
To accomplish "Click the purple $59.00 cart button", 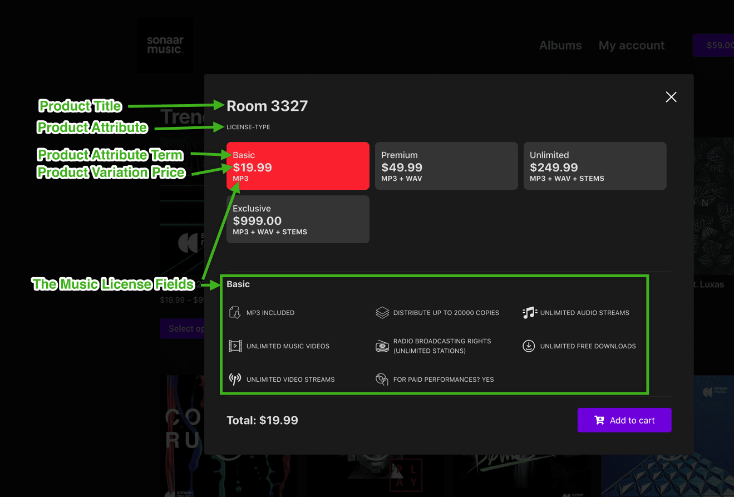I will click(713, 45).
